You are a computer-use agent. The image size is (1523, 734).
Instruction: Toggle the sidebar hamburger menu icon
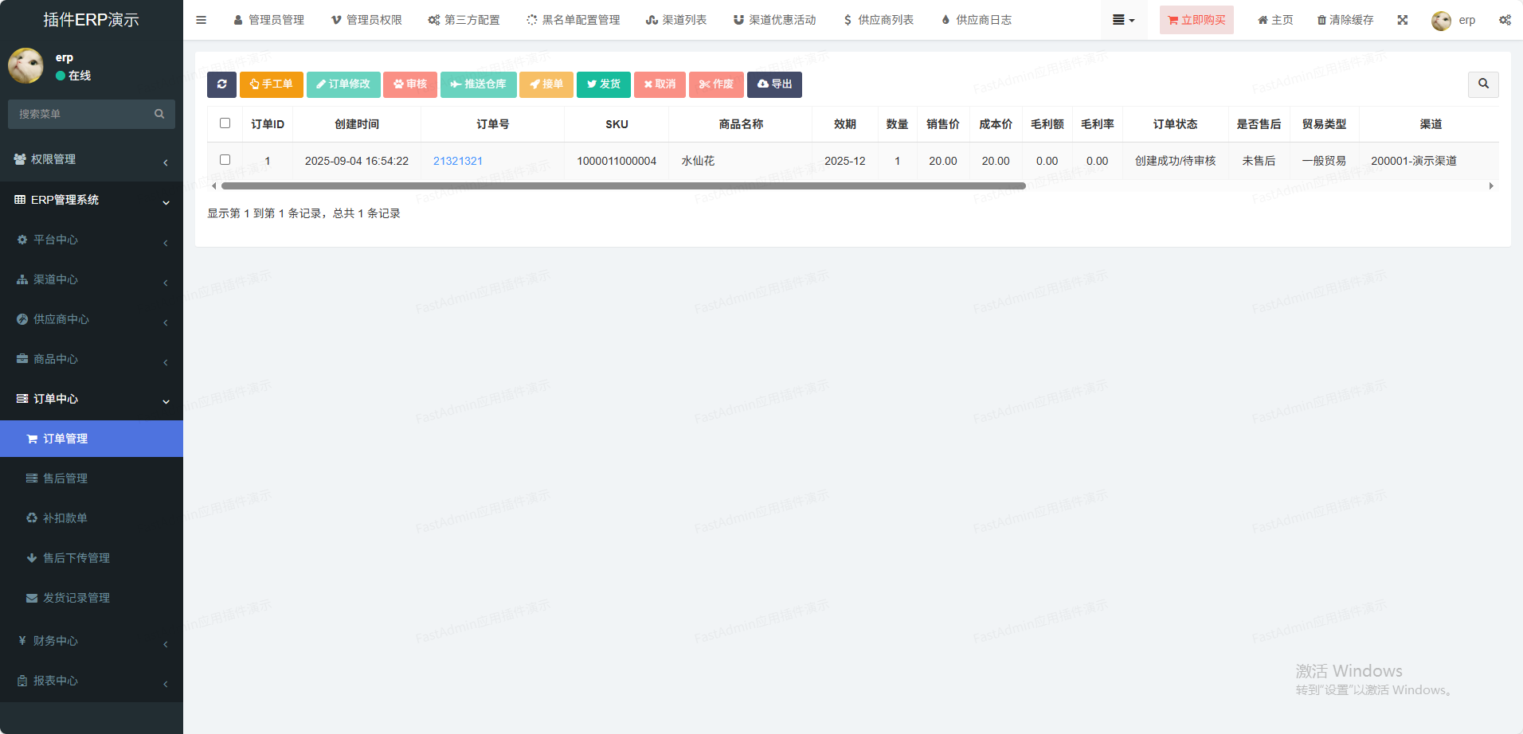click(x=202, y=20)
